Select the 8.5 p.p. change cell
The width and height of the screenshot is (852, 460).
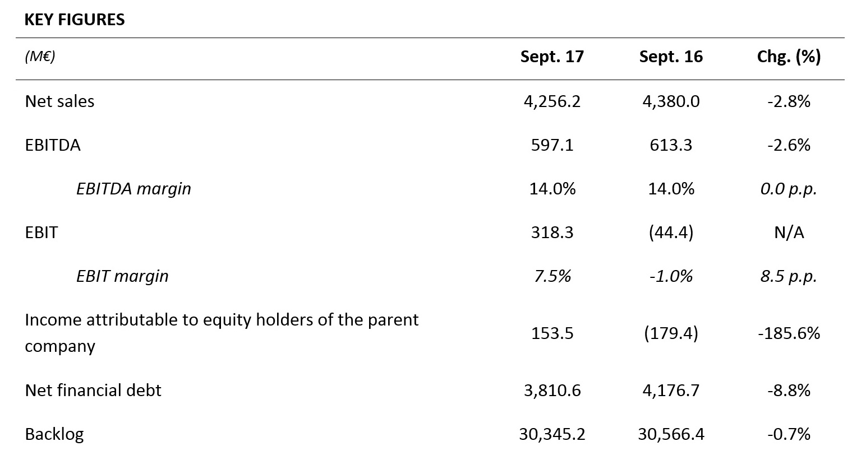789,276
